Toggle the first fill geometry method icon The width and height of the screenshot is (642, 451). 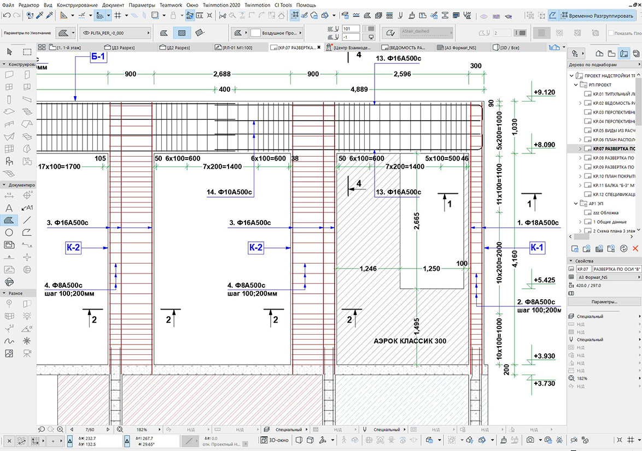pos(164,33)
